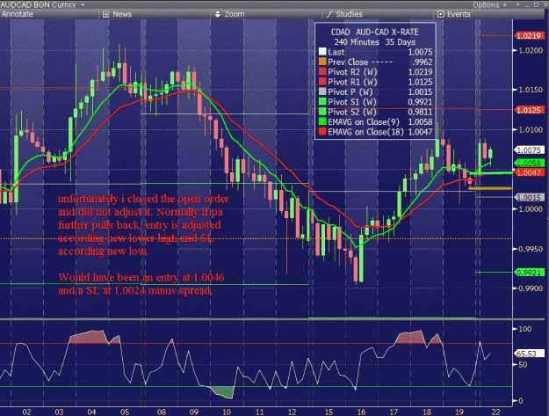Viewport: 549px width, 416px height.
Task: Click the date label 02 on time axis
Action: (26, 412)
